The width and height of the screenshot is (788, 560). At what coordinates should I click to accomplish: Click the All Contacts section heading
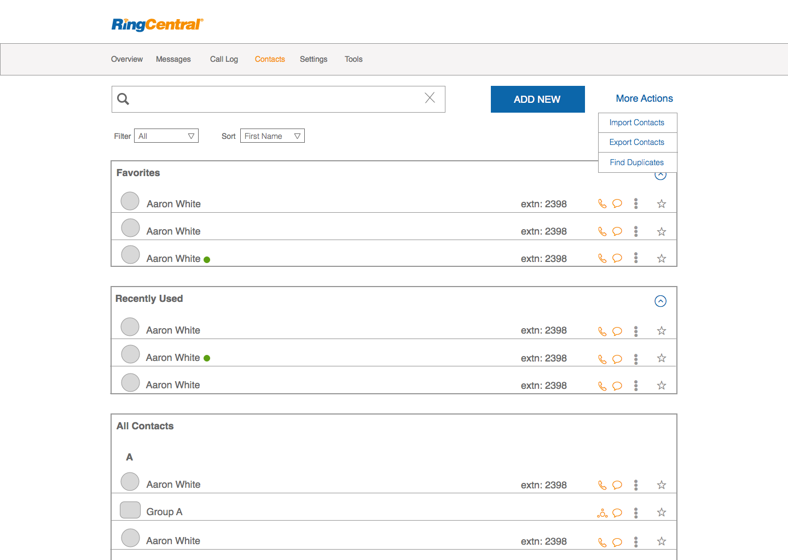click(x=145, y=426)
